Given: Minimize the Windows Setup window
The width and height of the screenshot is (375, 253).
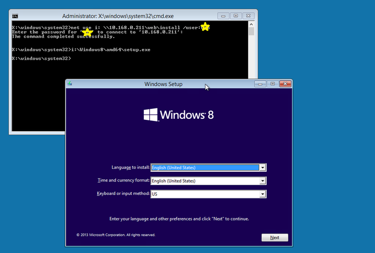Looking at the screenshot, I should coord(261,84).
